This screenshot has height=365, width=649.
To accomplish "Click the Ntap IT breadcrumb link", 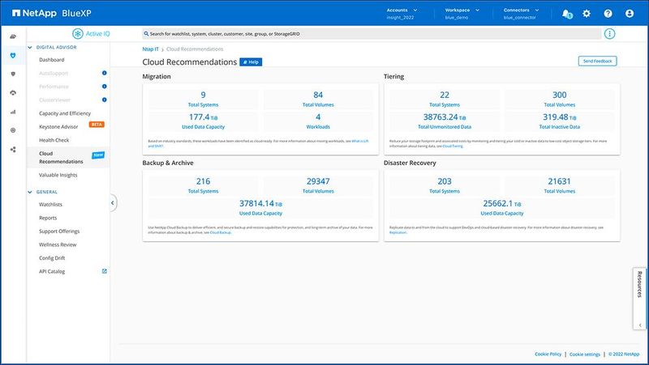I will click(151, 49).
